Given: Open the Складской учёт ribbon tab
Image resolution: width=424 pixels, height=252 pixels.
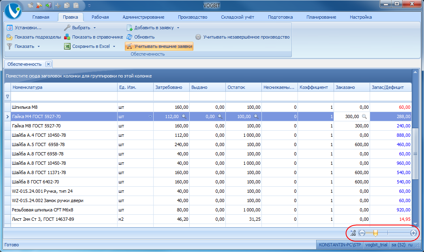Looking at the screenshot, I should (238, 17).
